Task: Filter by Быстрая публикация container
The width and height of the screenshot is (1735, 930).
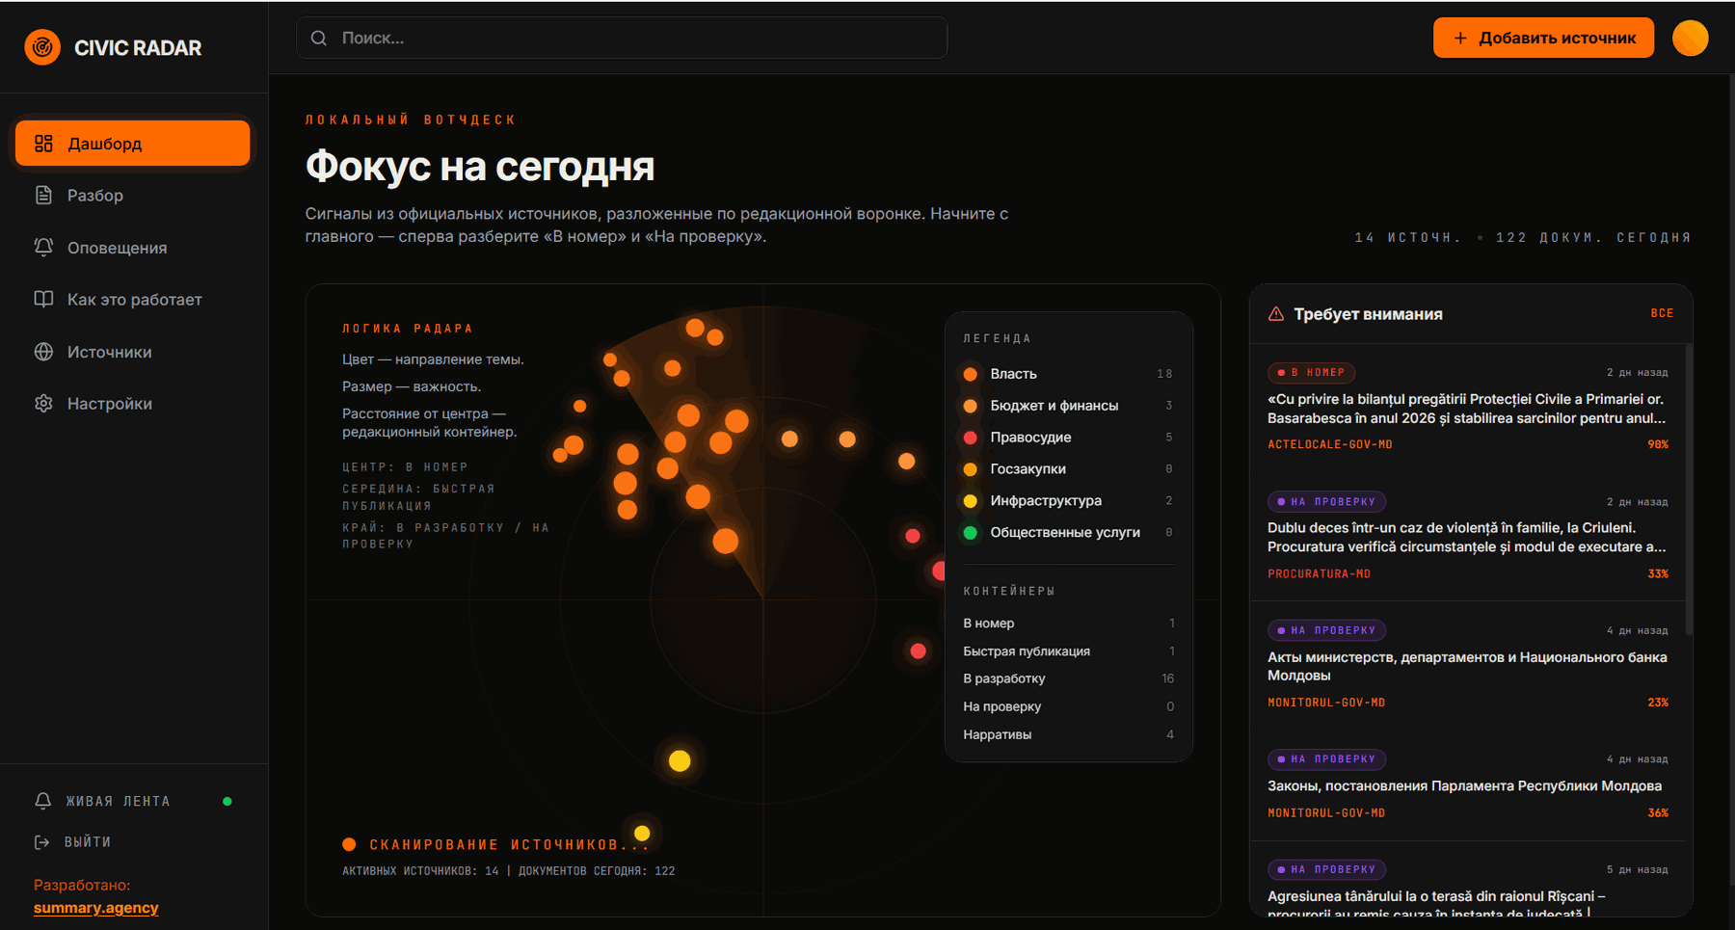Action: 1068,651
